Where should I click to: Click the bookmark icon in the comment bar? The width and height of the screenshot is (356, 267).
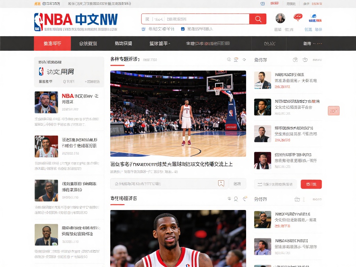pyautogui.click(x=221, y=184)
